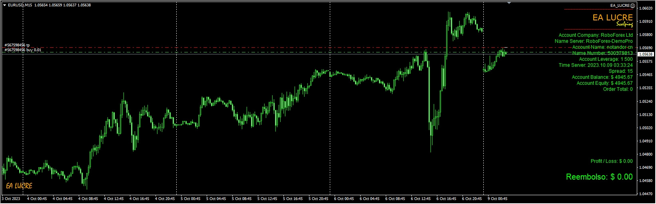Click the chart shift triangle marker at top
Screen dimensions: 656x204
[x=509, y=3]
